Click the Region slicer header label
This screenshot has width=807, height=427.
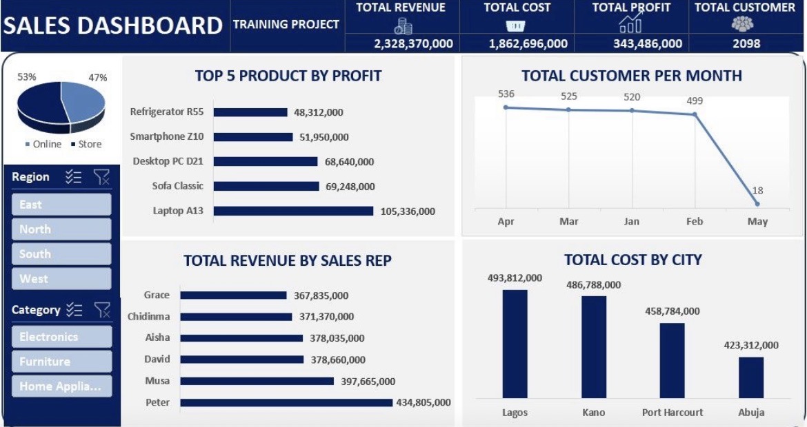(31, 177)
